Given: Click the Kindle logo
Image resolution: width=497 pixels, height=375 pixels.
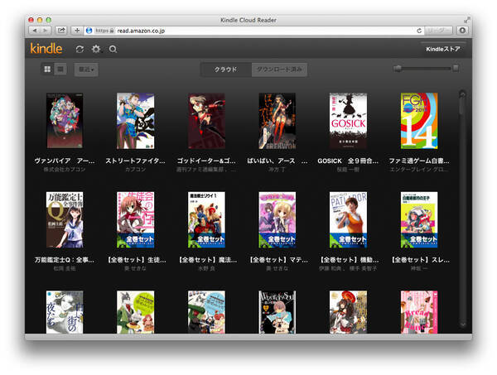Looking at the screenshot, I should coord(46,48).
